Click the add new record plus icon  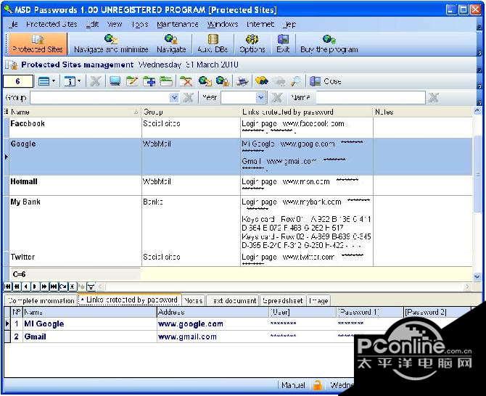[149, 81]
